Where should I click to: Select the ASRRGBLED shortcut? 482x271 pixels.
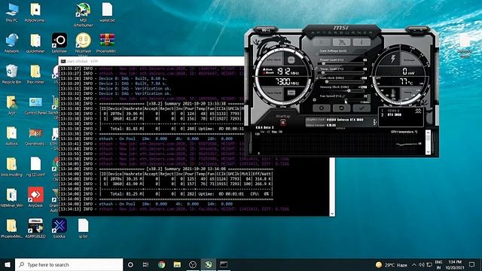pos(35,228)
